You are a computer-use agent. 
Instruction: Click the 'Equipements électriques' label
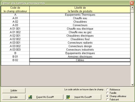pyautogui.click(x=80, y=53)
